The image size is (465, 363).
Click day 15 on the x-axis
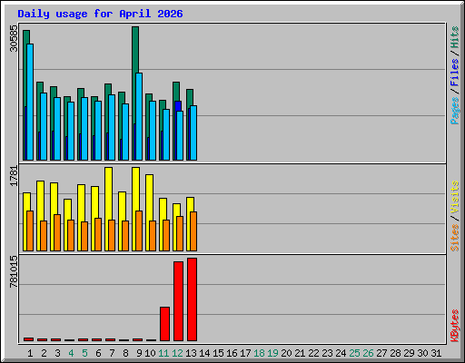point(218,353)
